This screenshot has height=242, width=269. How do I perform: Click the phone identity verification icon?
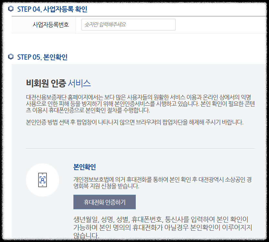click(x=42, y=180)
